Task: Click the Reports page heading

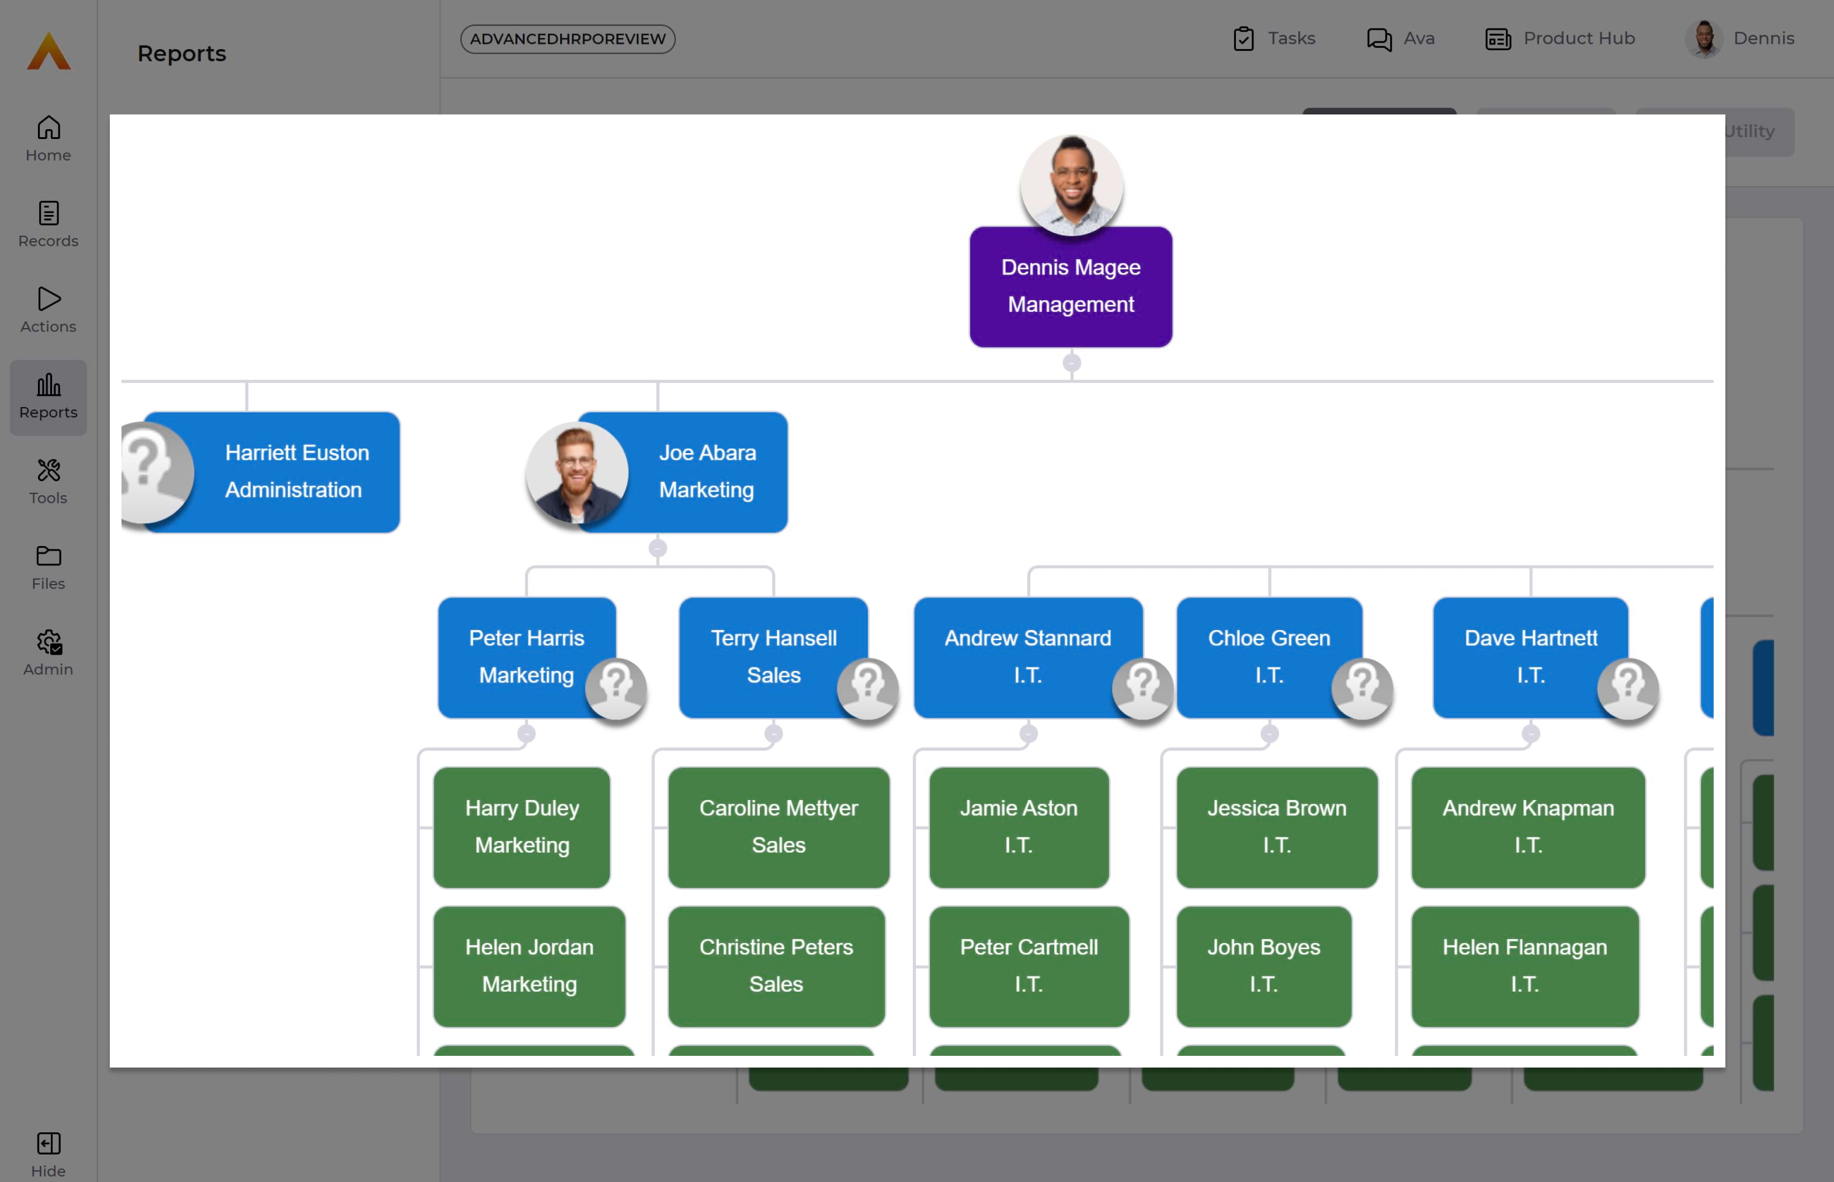Action: point(182,53)
